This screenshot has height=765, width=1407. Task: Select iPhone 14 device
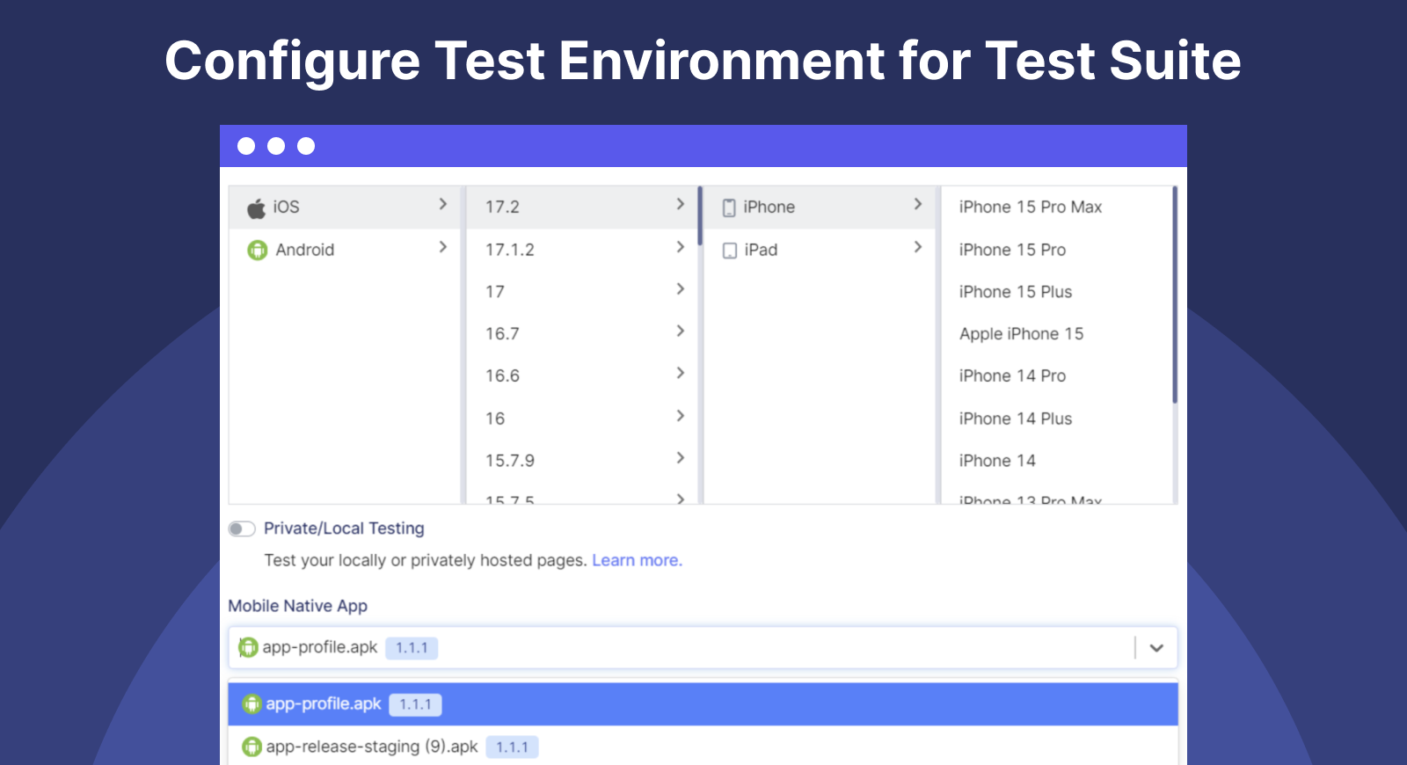[997, 461]
